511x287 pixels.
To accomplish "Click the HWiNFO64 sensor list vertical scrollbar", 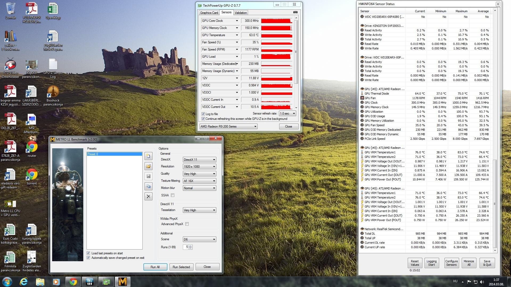I will [495, 204].
